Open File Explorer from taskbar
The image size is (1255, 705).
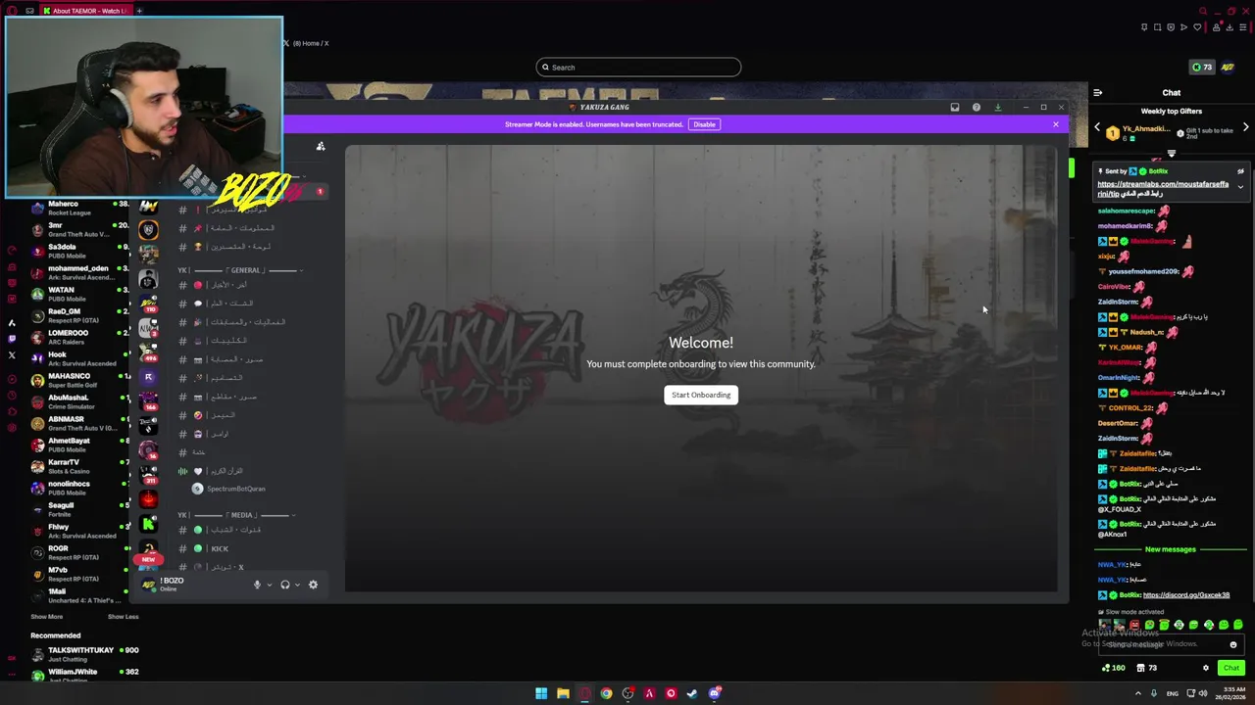(x=563, y=693)
